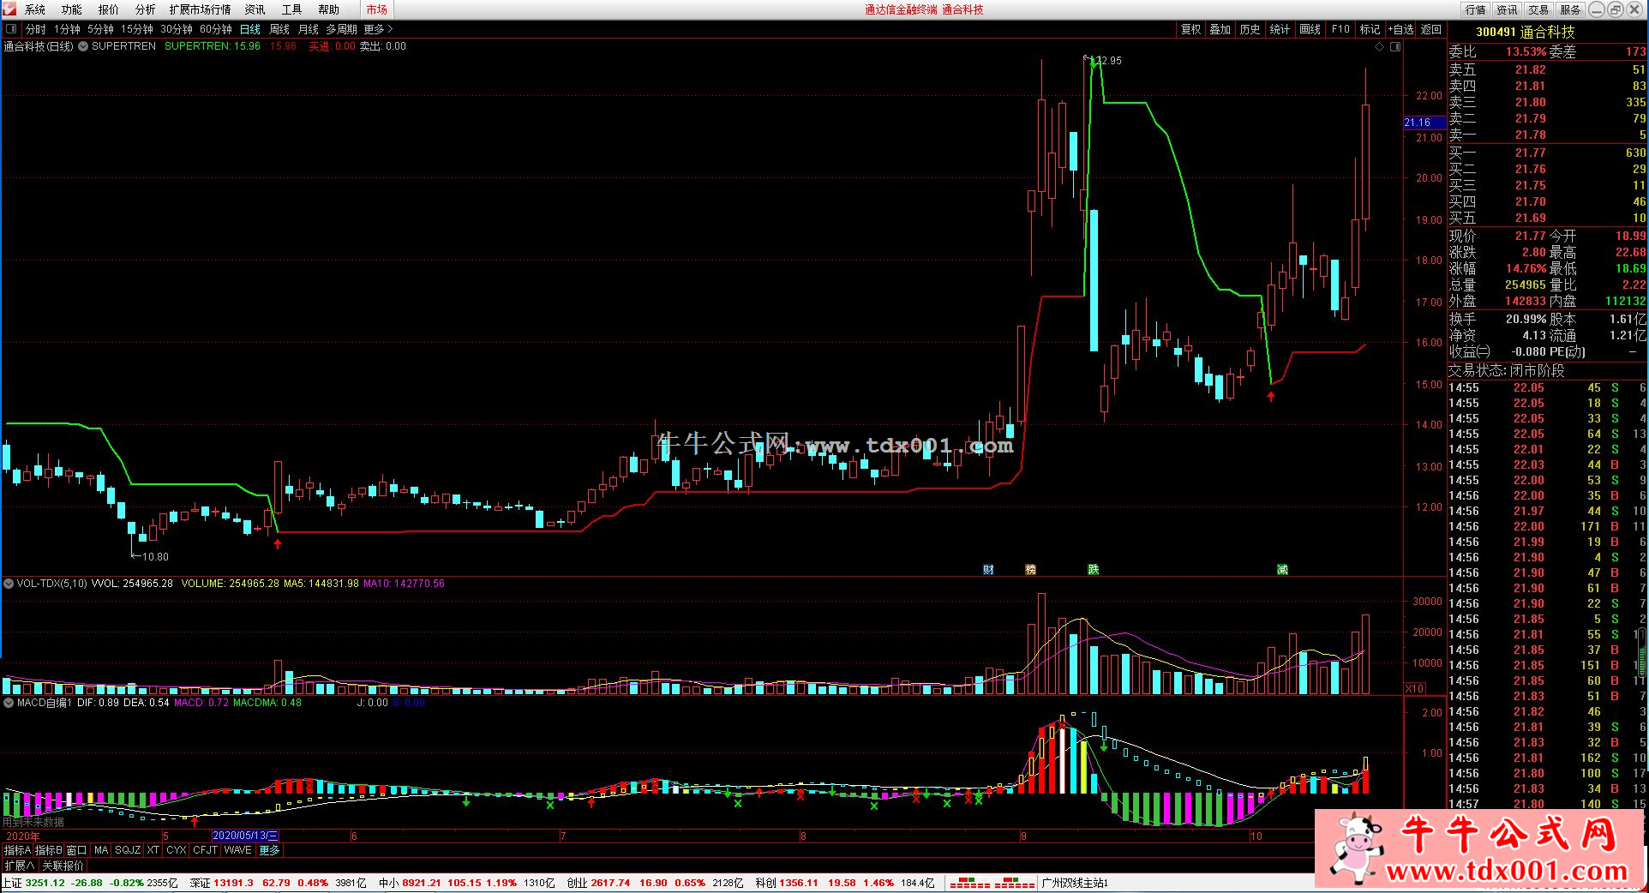
Task: Open F10 company info
Action: (1340, 29)
